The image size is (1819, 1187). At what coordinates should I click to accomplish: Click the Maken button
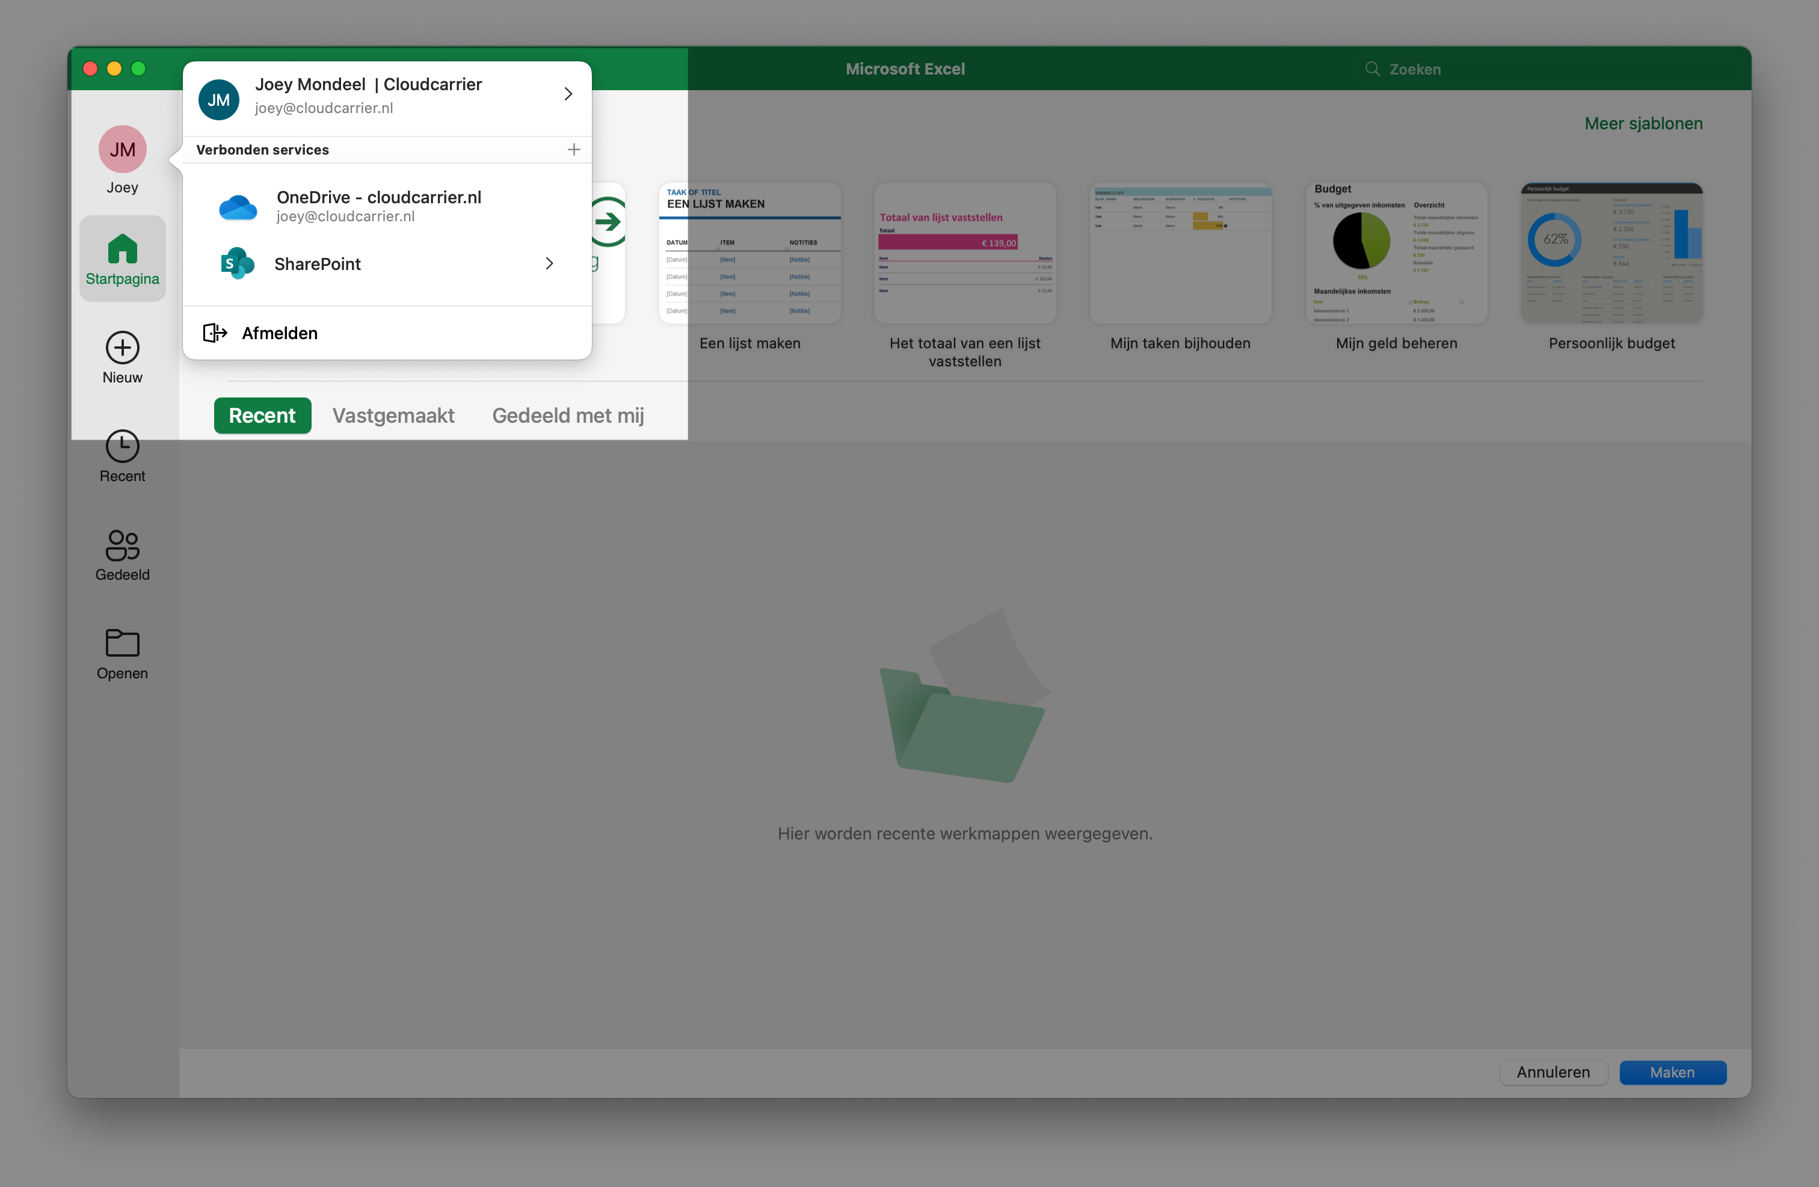1672,1072
